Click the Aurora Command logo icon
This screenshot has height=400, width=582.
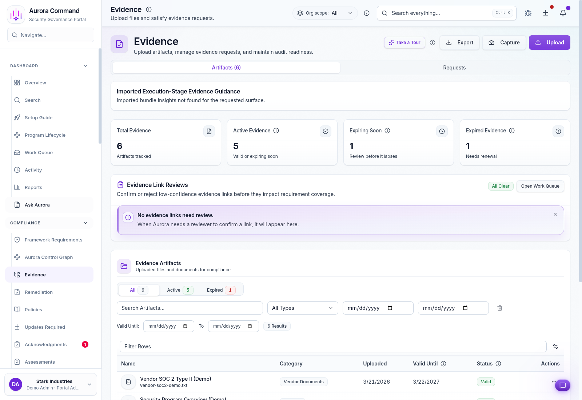(x=16, y=15)
